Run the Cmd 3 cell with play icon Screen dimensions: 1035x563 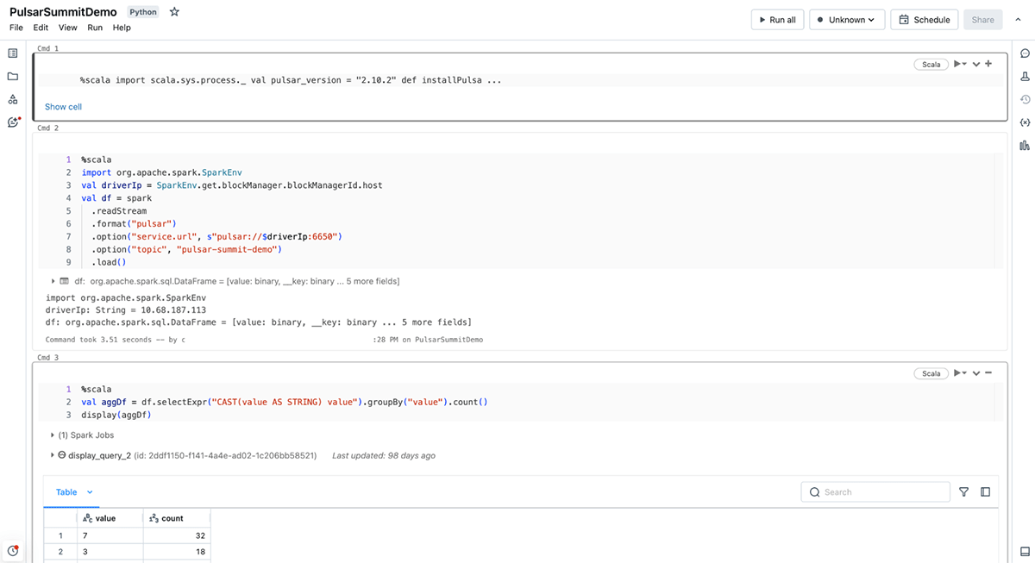click(957, 373)
